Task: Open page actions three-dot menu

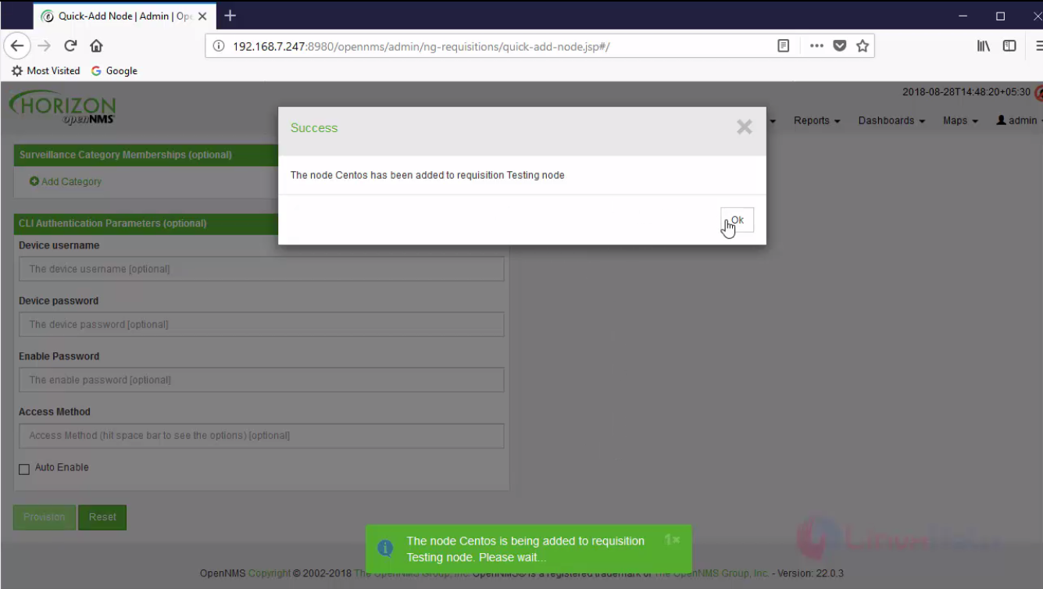Action: tap(816, 46)
